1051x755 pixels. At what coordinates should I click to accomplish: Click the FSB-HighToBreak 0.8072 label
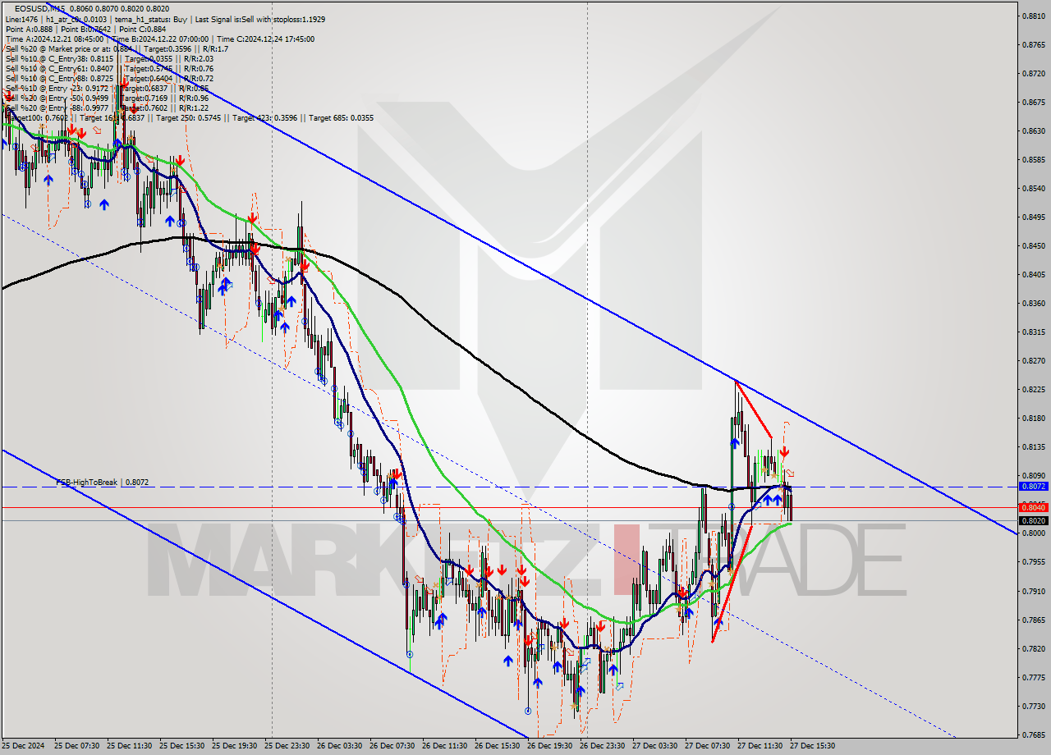click(102, 483)
